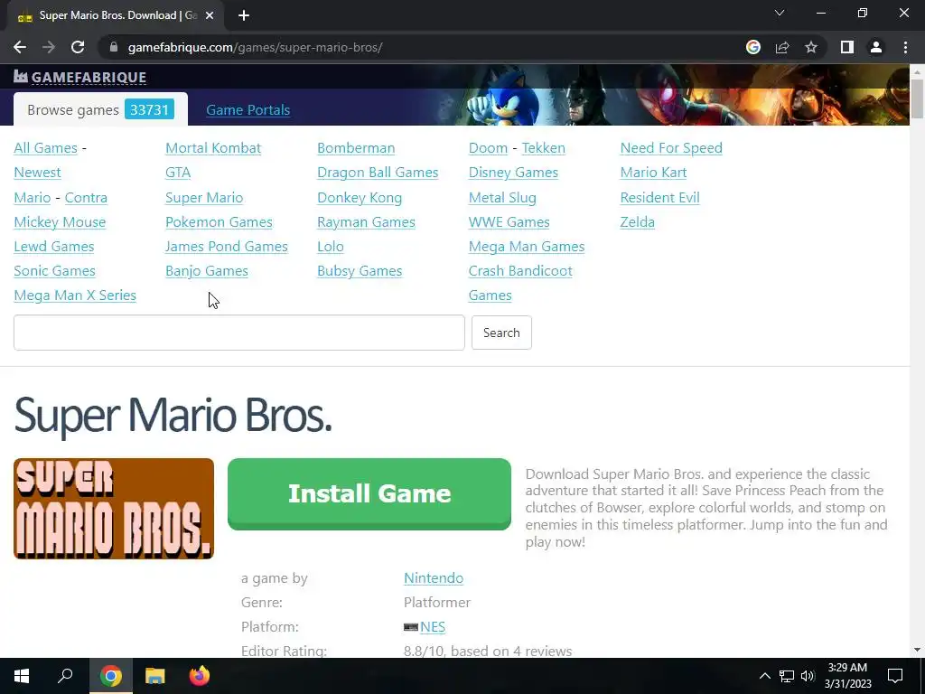This screenshot has height=694, width=925.
Task: Click Dragon Ball Games link
Action: pos(378,173)
